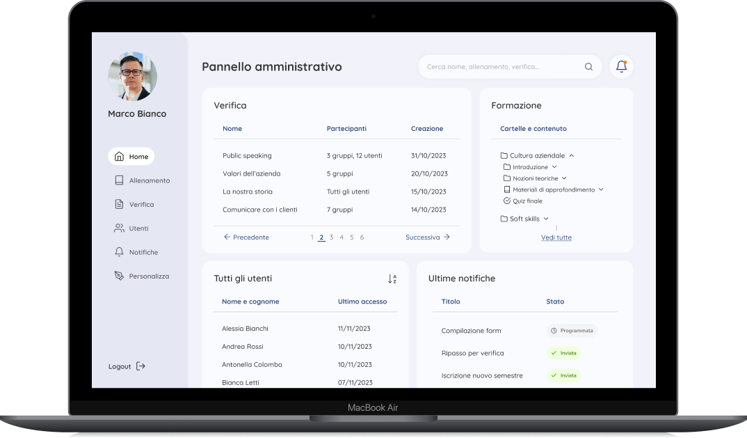Click the 'Ripasso per verifica' notification title
Viewport: 747px width, 438px height.
click(x=472, y=353)
